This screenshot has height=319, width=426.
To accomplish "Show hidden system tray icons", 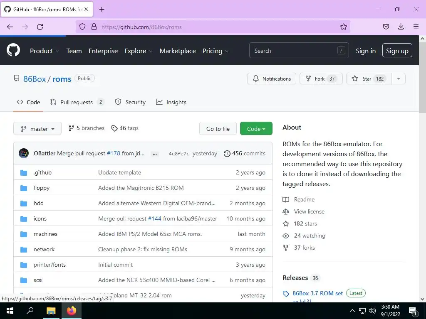I will click(352, 311).
